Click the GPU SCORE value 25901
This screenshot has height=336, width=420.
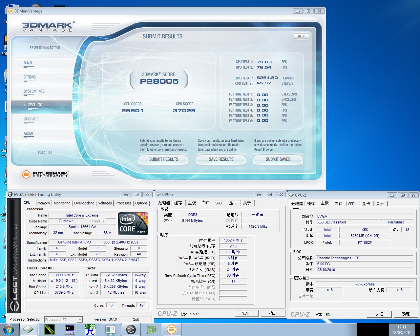click(133, 111)
